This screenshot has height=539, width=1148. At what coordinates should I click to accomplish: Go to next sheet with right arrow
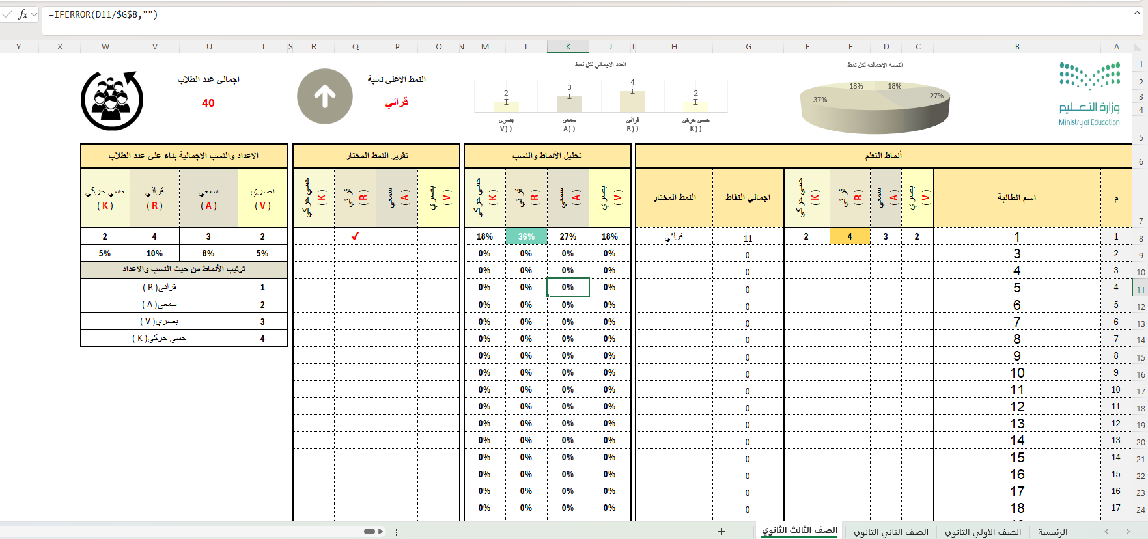pyautogui.click(x=1128, y=532)
